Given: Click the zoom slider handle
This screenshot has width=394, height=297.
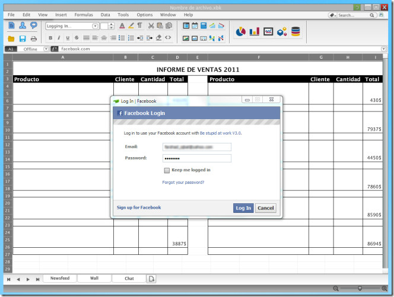Looking at the screenshot, I should point(360,289).
